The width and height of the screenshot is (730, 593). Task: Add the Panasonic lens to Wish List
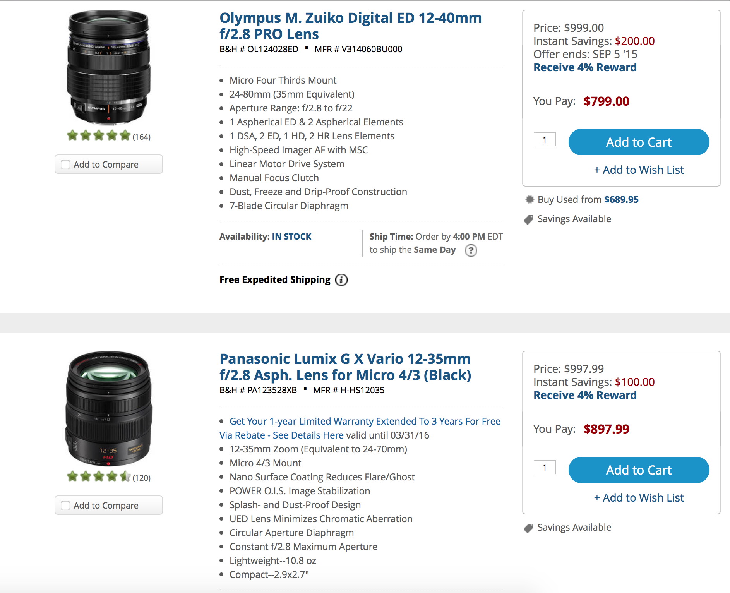tap(639, 498)
